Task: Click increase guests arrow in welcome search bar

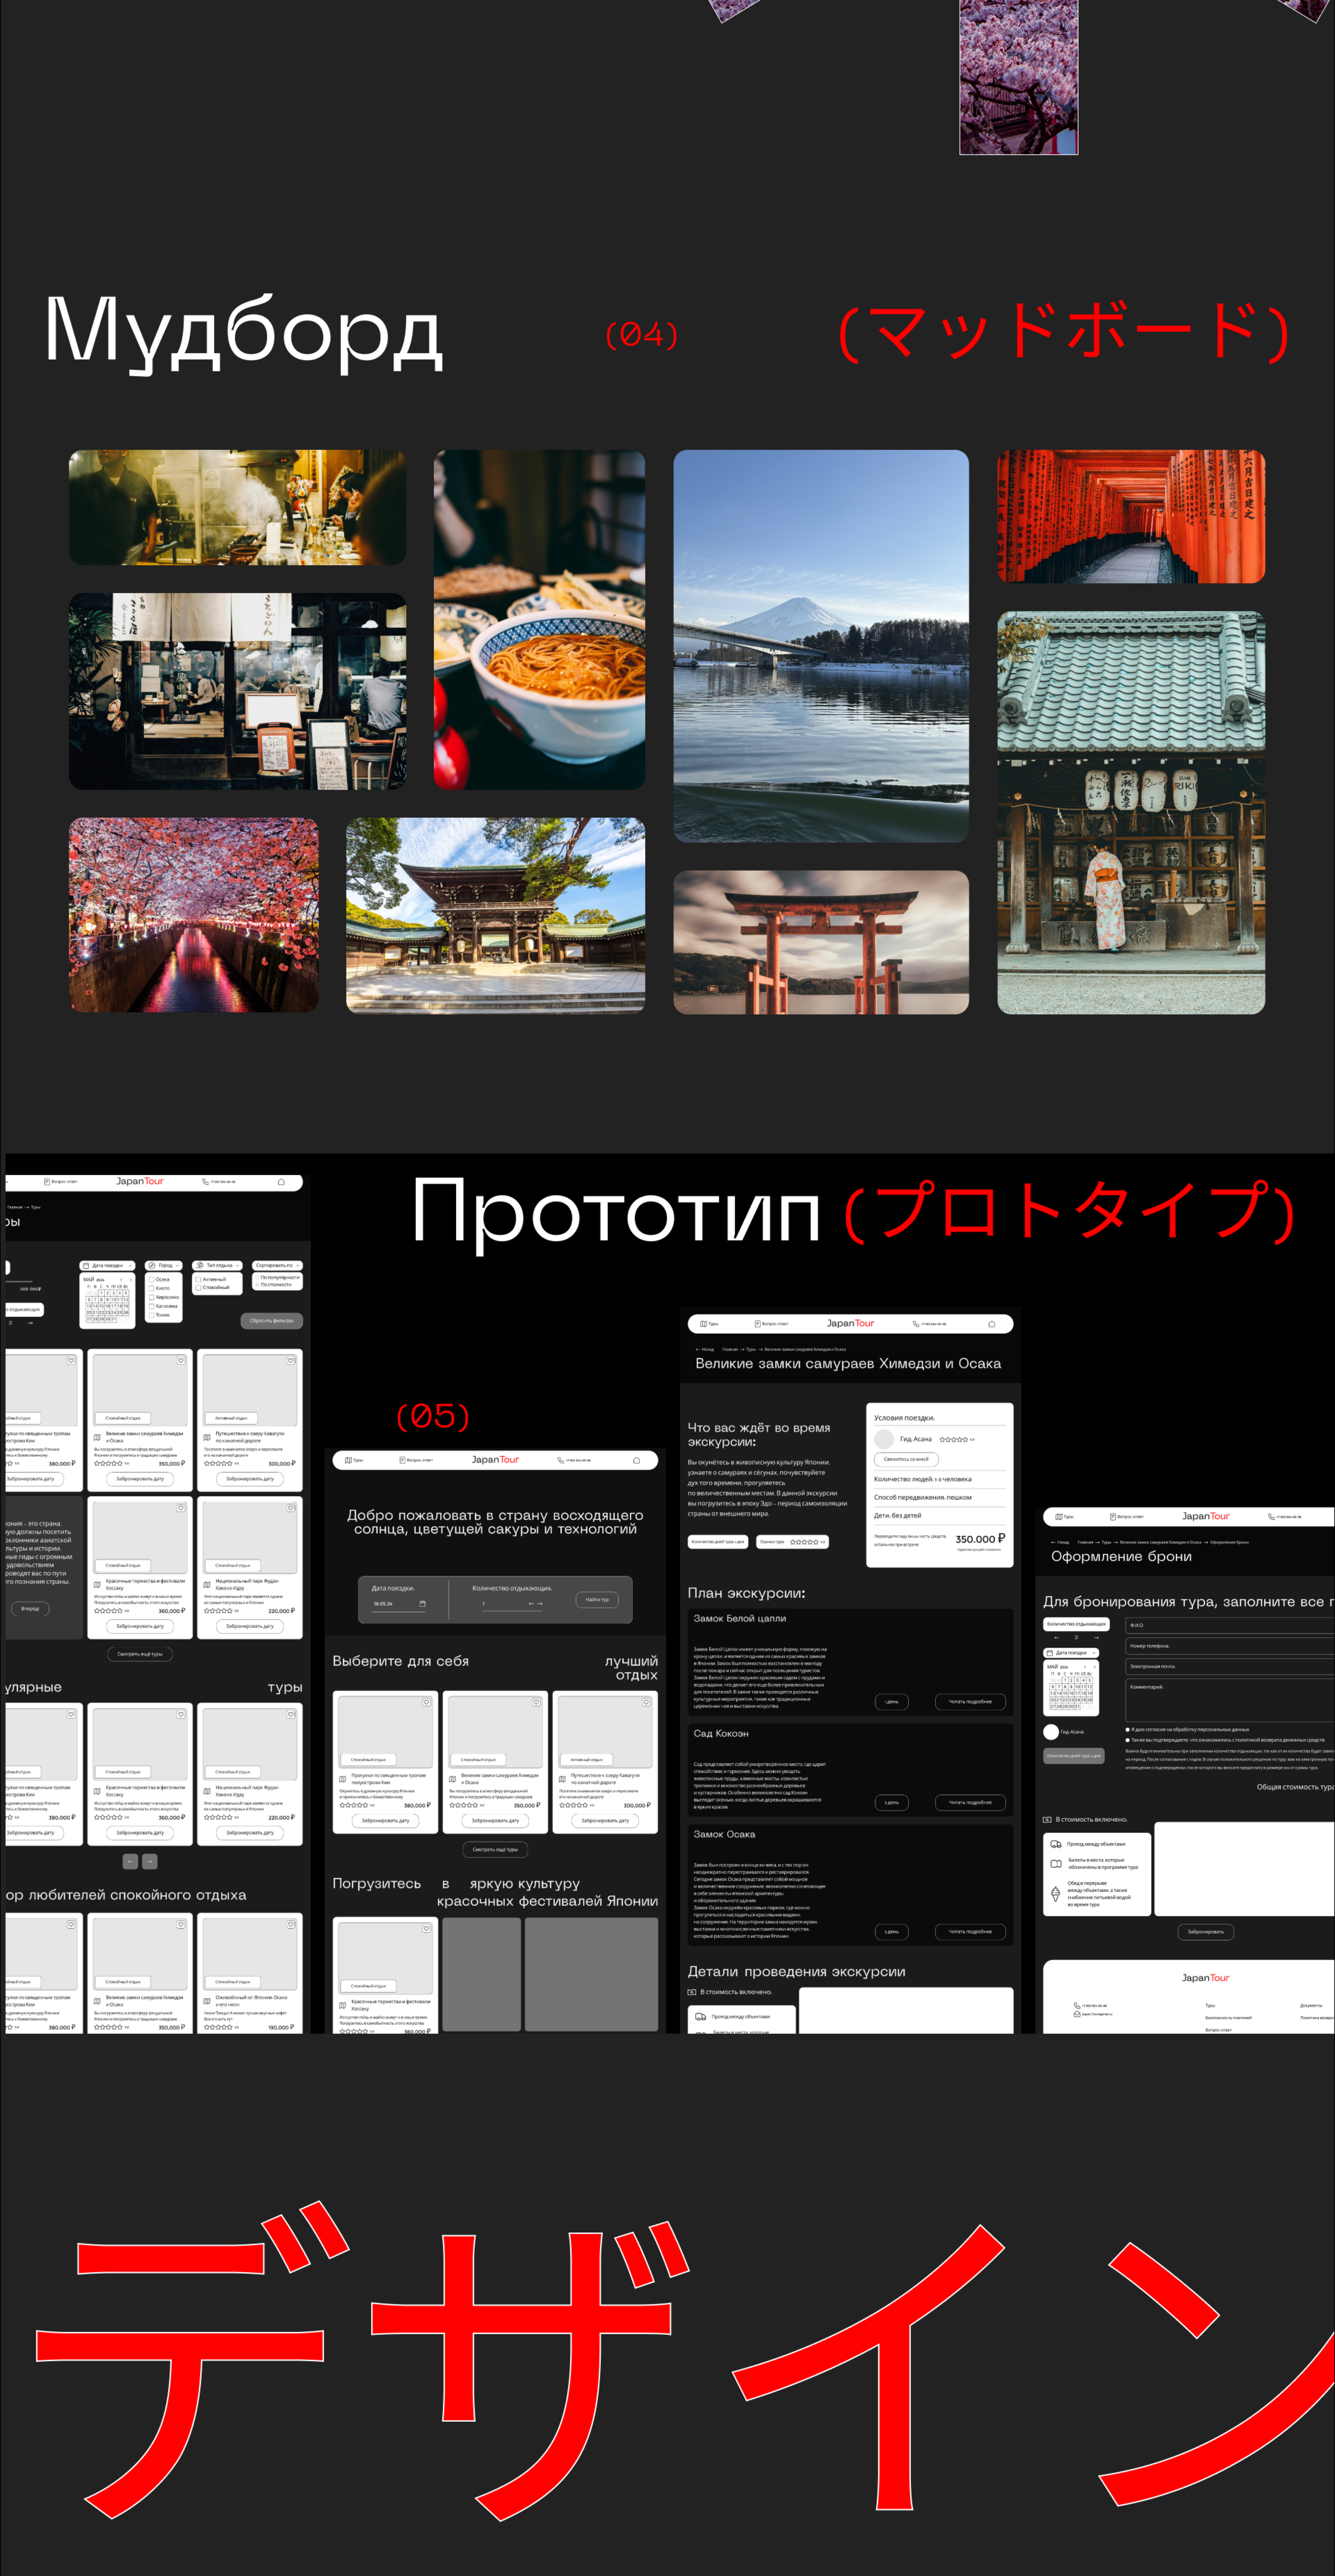Action: [540, 1604]
